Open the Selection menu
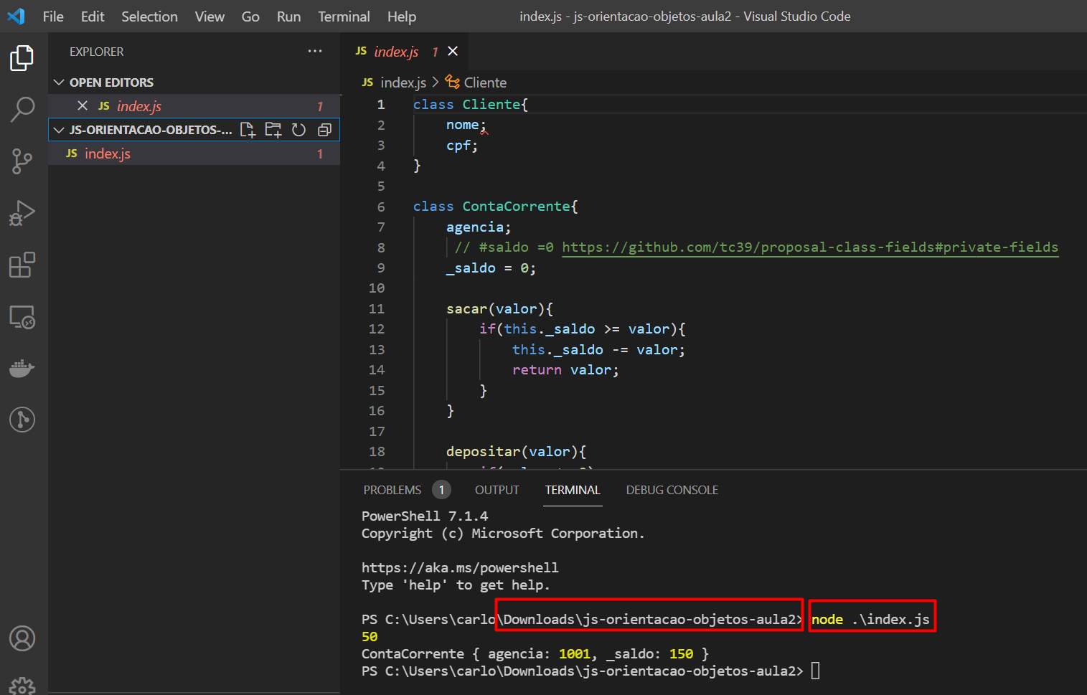The image size is (1087, 695). pyautogui.click(x=149, y=16)
